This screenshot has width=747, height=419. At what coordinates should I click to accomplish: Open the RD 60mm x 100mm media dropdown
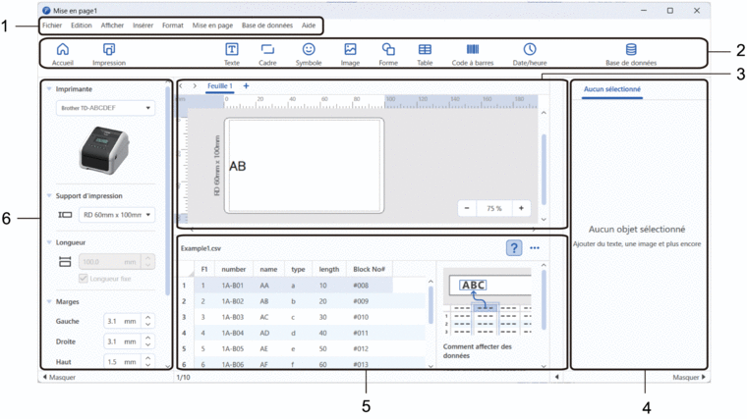(116, 214)
